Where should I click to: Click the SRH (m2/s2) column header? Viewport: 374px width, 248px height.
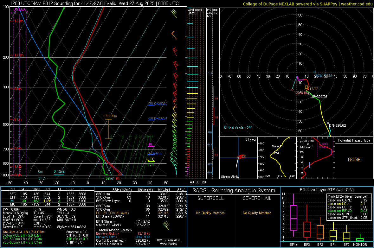tap(122, 190)
